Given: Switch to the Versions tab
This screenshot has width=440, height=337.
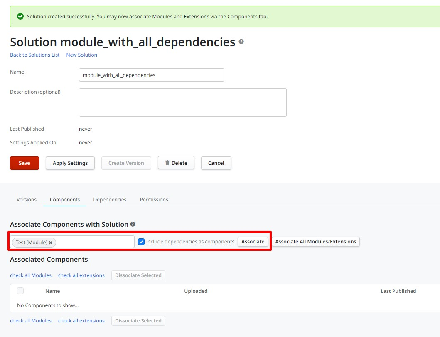Looking at the screenshot, I should click(x=26, y=200).
